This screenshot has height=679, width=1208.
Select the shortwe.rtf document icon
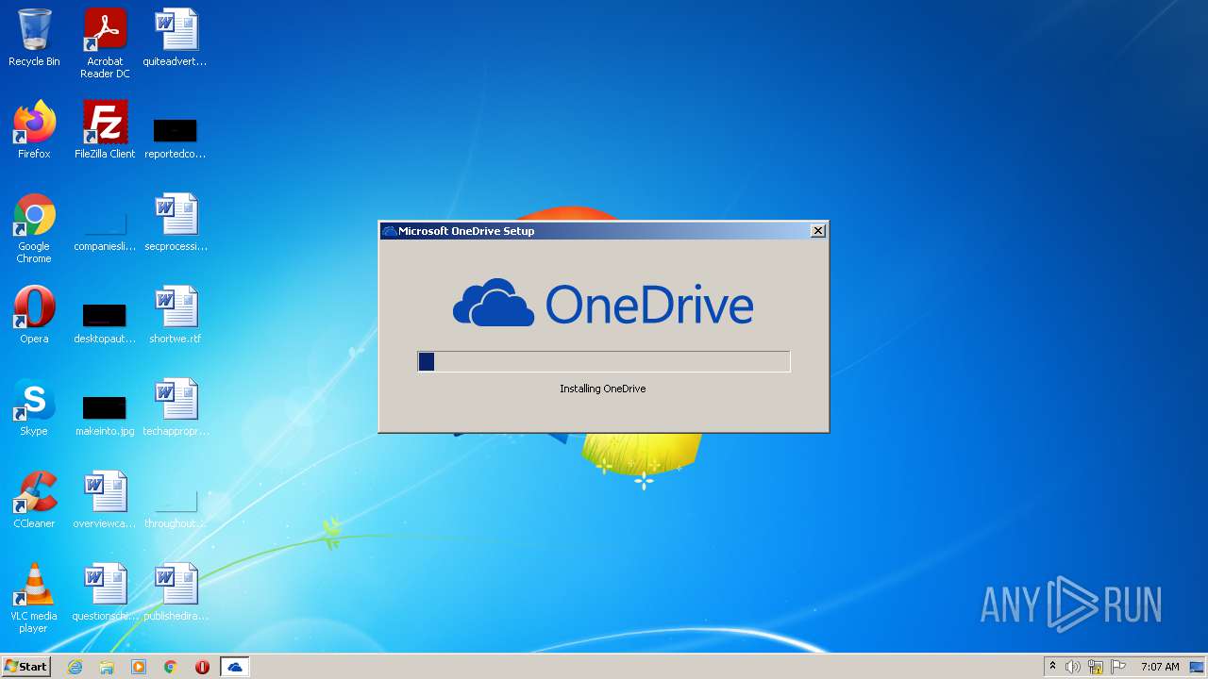[x=176, y=315]
